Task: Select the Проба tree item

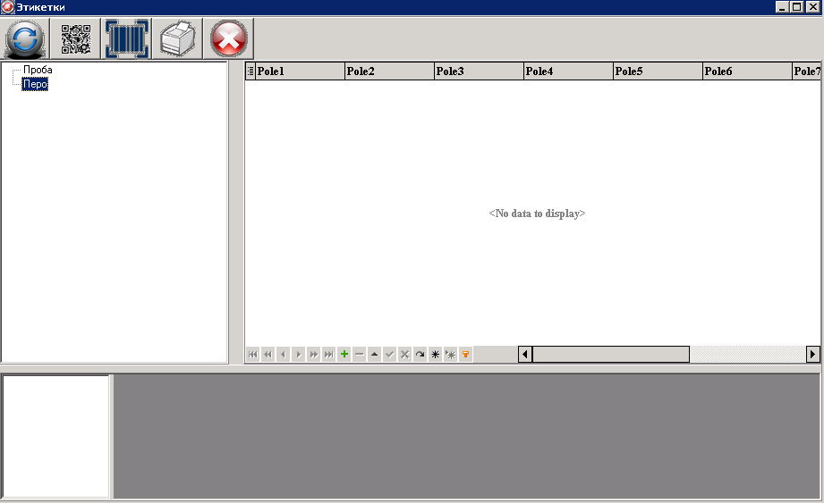Action: pyautogui.click(x=38, y=70)
